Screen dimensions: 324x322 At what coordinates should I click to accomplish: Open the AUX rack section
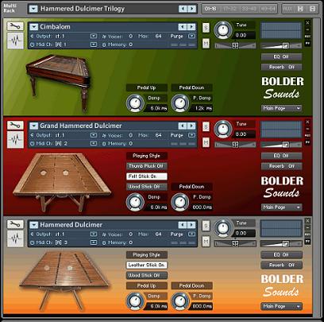288,9
